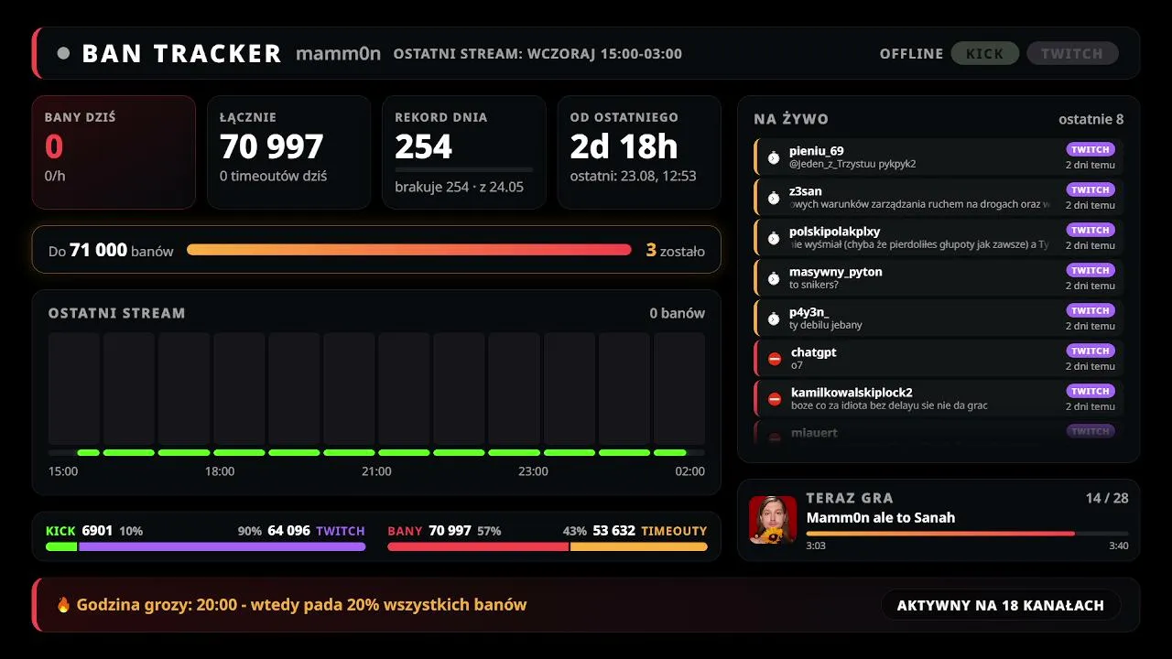Viewport: 1172px width, 659px height.
Task: Click 'ostatnie 8' in NA ŻYWO panel
Action: click(1091, 119)
